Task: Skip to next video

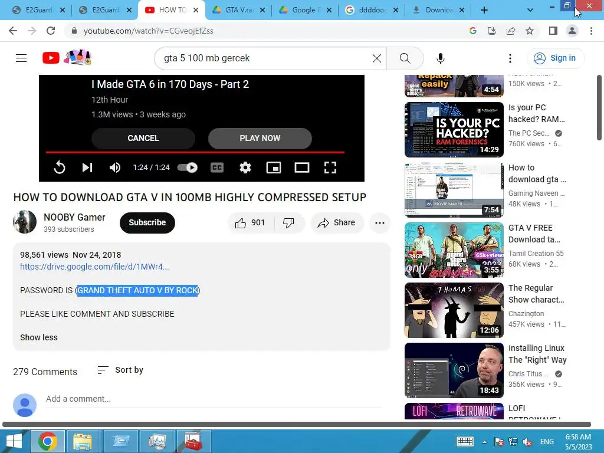Action: pyautogui.click(x=87, y=168)
